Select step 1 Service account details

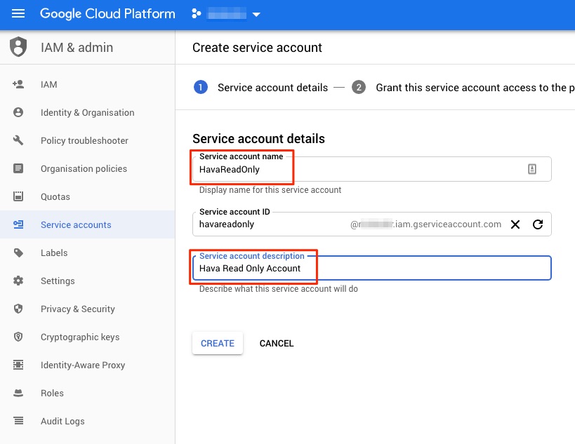click(x=260, y=88)
